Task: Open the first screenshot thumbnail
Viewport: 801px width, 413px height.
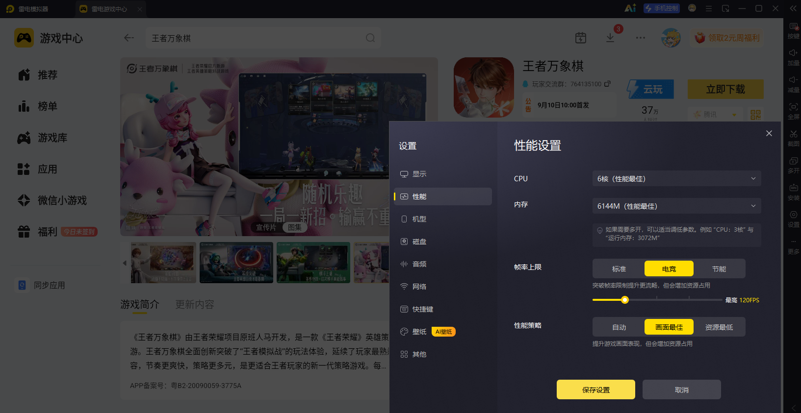Action: point(163,263)
